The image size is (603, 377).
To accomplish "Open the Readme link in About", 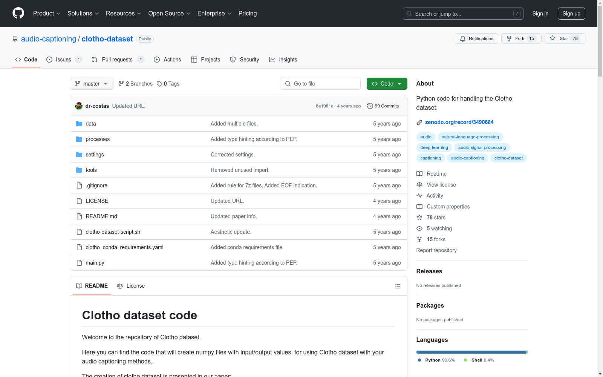I will (x=436, y=174).
